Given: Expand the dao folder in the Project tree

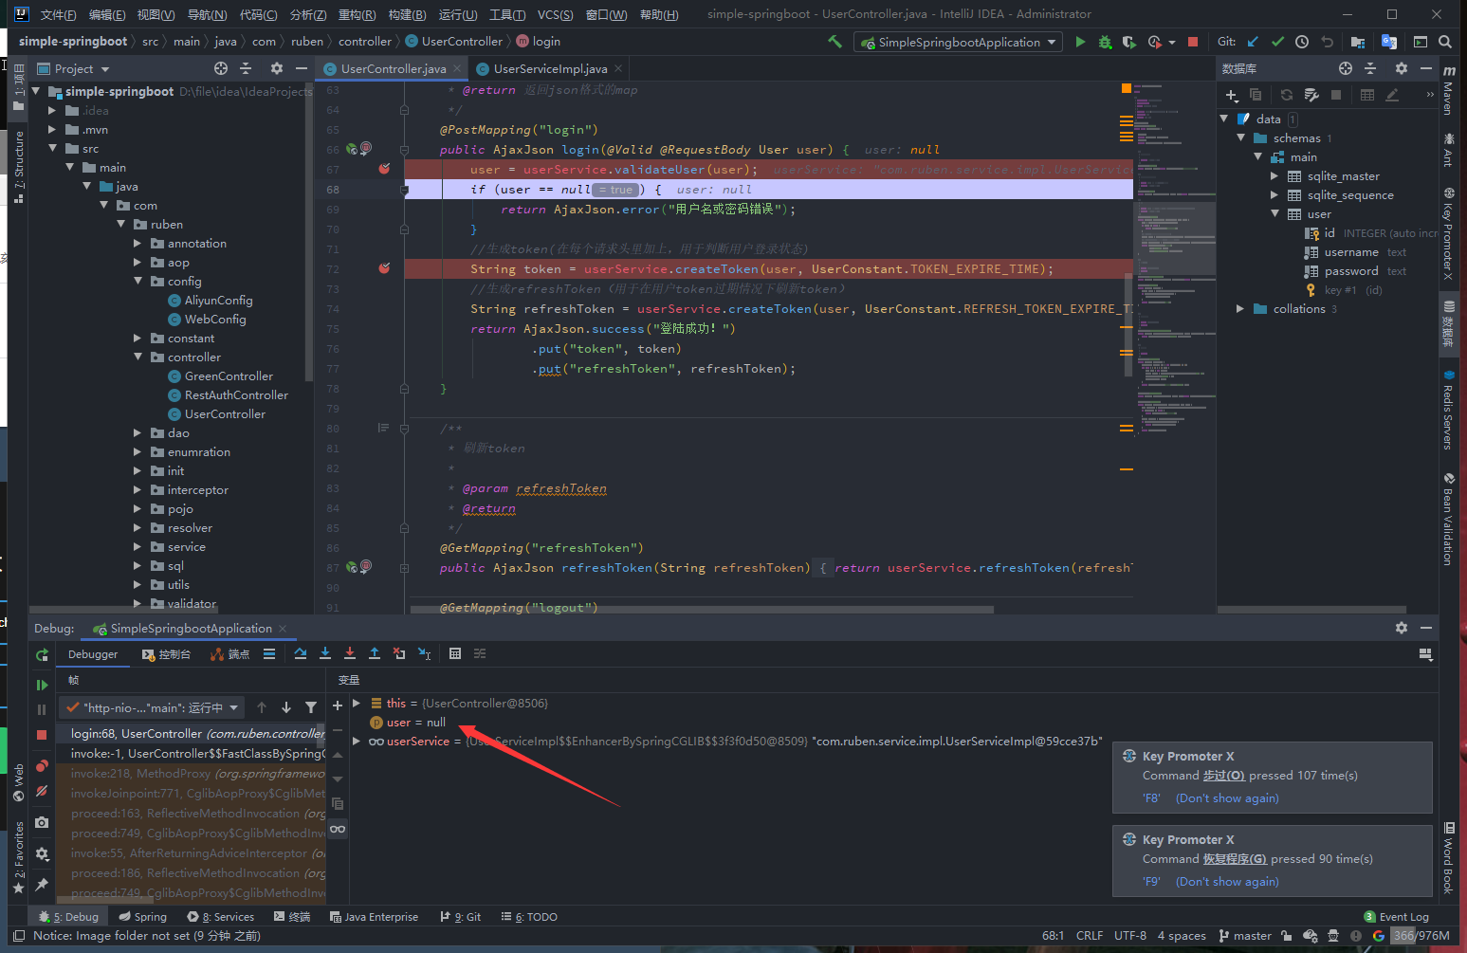Looking at the screenshot, I should point(138,433).
